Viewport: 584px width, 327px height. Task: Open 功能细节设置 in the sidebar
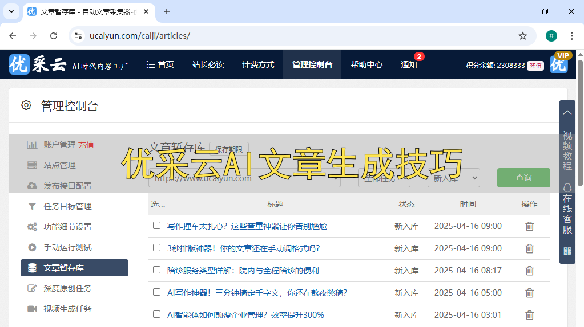[67, 227]
